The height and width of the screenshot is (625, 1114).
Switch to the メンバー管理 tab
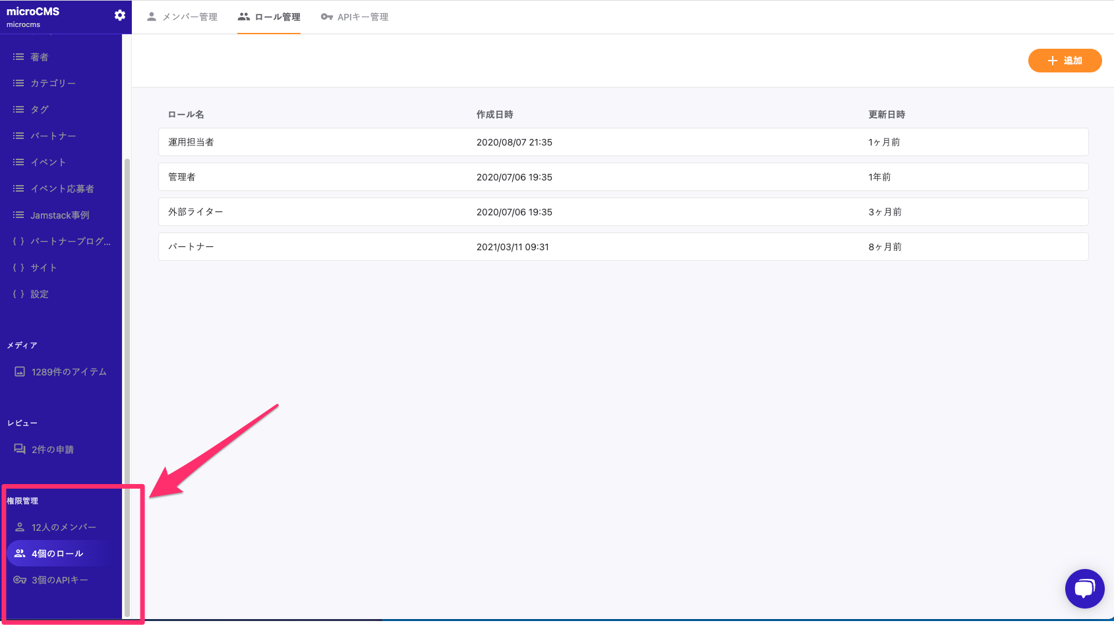coord(182,17)
